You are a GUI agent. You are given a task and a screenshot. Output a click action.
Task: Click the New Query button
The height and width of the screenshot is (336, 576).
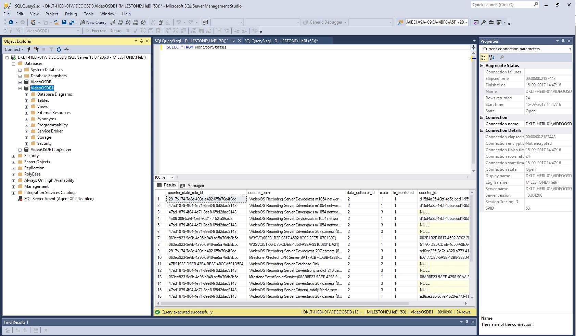(93, 22)
